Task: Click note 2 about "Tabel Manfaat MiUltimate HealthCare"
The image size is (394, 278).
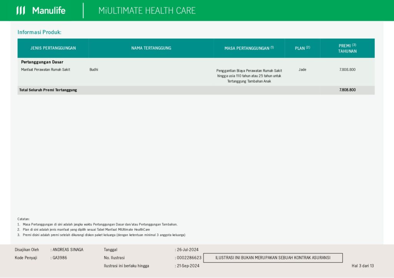Action: click(x=83, y=230)
